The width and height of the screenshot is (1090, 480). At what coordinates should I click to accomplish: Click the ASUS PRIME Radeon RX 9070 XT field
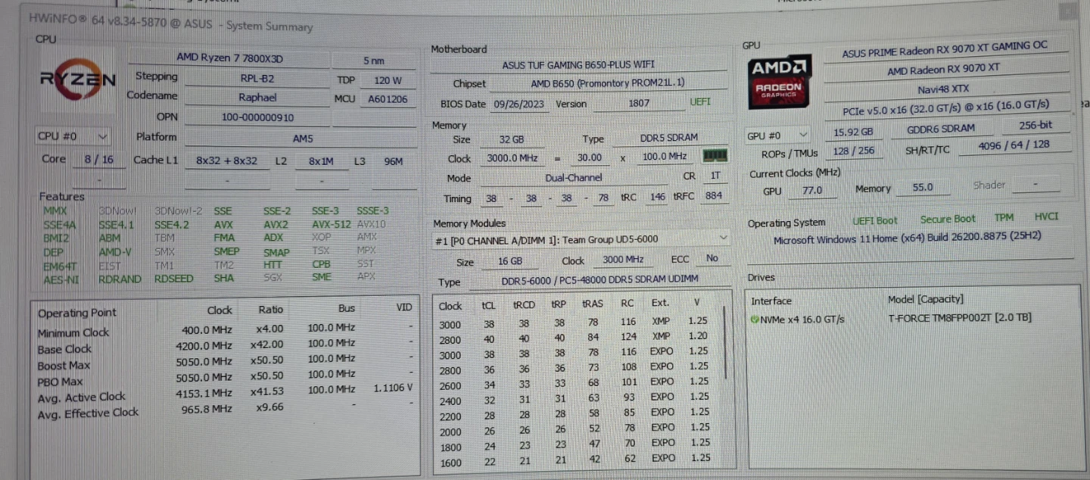(945, 51)
